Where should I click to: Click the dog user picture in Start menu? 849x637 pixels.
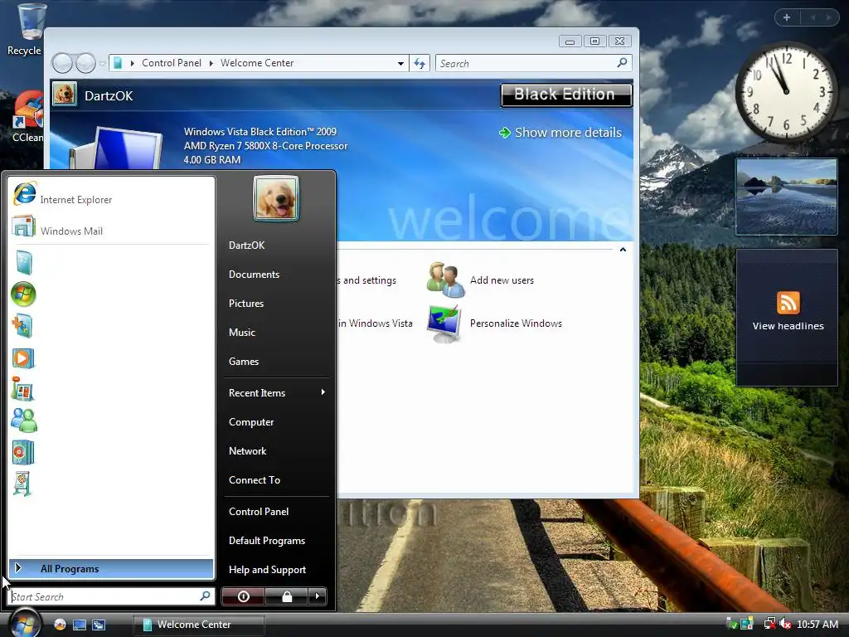(x=275, y=198)
